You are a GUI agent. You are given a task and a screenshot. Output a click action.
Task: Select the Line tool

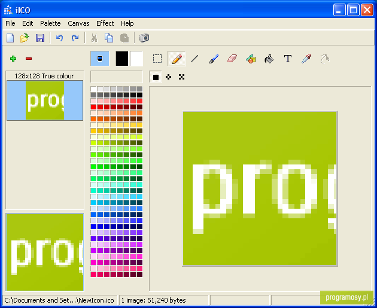[x=194, y=59]
